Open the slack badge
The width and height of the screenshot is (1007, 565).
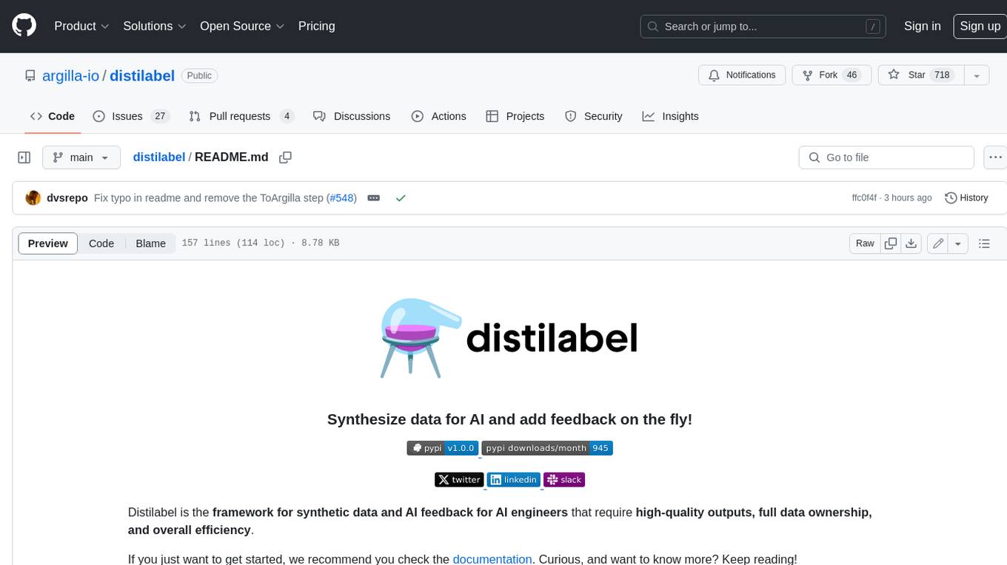tap(564, 479)
